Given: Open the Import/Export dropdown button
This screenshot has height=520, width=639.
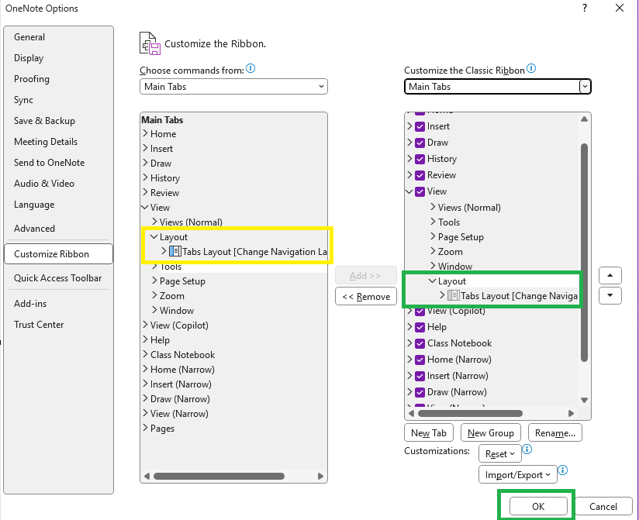Looking at the screenshot, I should tap(517, 474).
